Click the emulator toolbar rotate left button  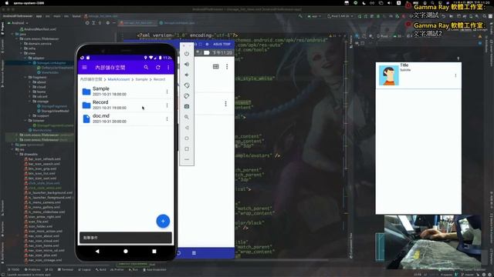(x=187, y=85)
